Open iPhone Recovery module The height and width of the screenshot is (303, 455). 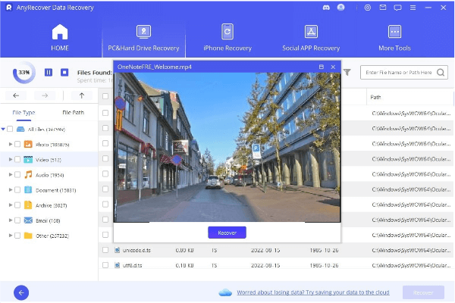227,38
